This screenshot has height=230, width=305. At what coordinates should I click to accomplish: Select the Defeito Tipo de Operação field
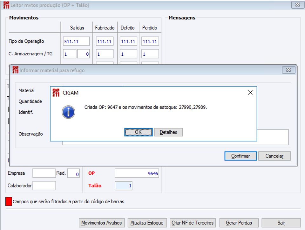(128, 41)
